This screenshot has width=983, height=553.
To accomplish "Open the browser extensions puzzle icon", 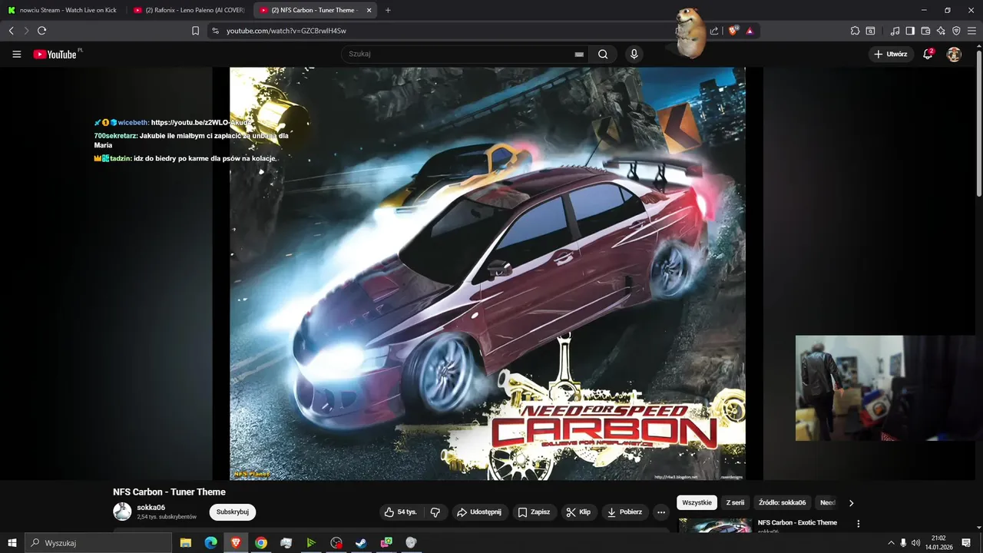I will (855, 31).
